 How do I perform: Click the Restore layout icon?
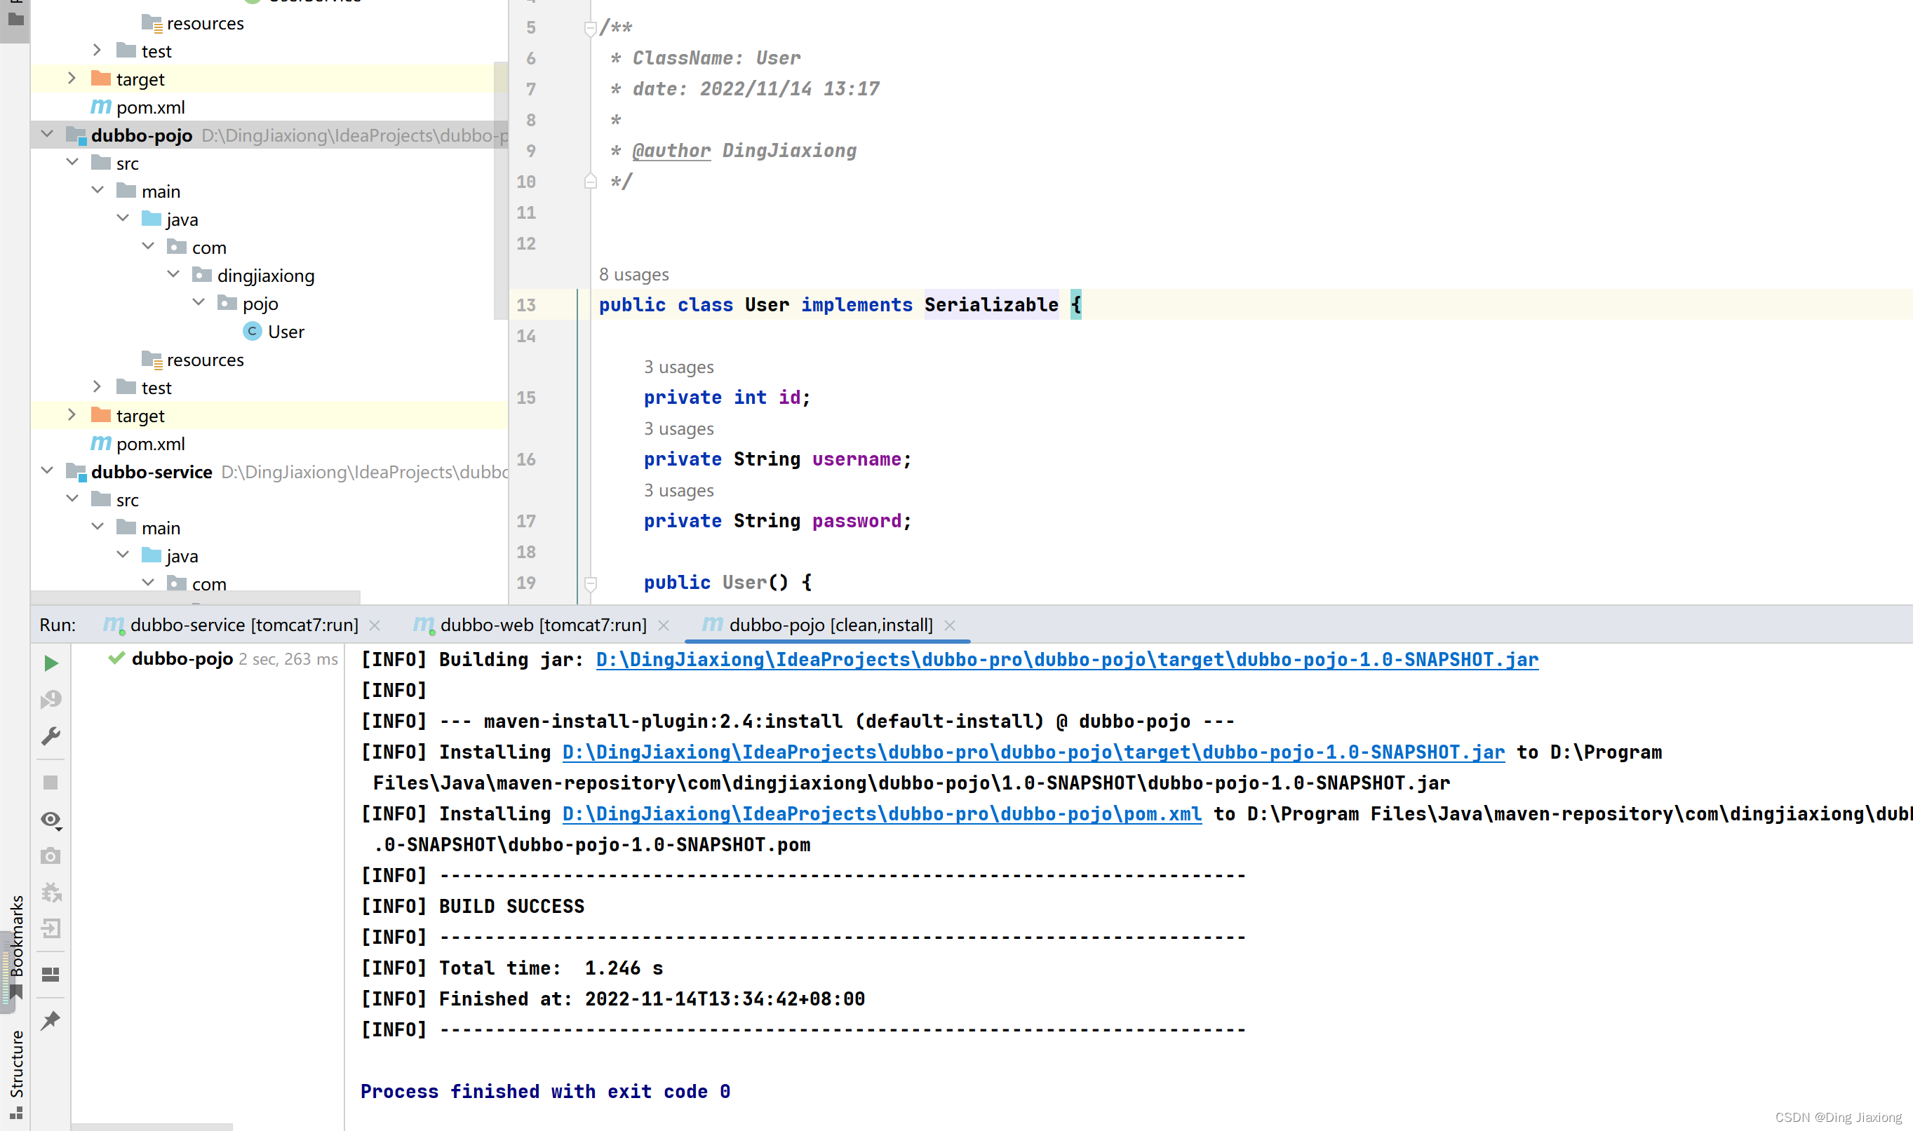pyautogui.click(x=51, y=975)
